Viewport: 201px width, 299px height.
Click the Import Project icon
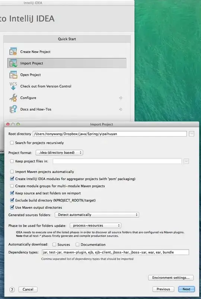13,63
